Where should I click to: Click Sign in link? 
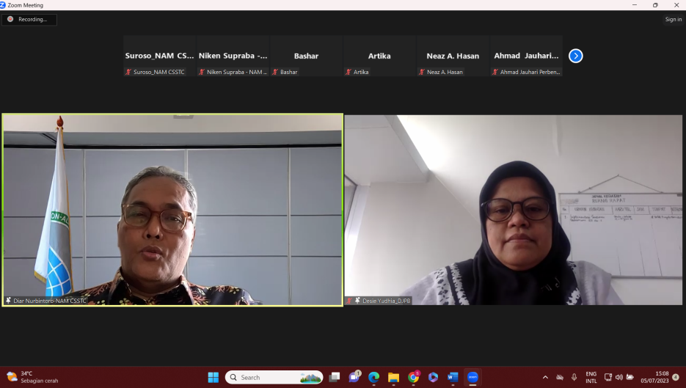tap(673, 20)
